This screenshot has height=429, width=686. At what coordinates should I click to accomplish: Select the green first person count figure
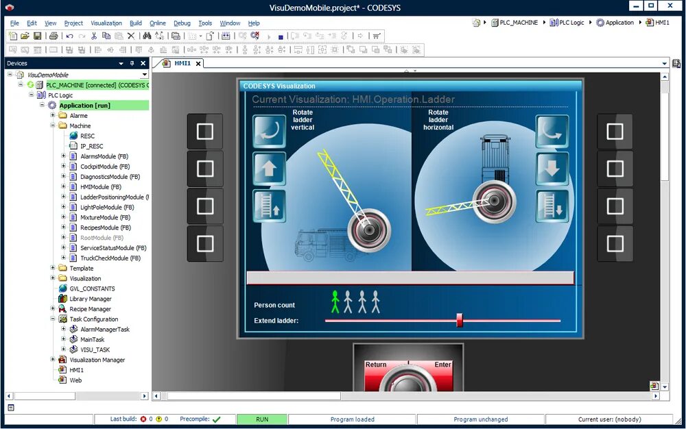[x=335, y=302]
